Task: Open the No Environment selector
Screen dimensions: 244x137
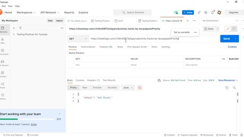Action: coord(220,21)
